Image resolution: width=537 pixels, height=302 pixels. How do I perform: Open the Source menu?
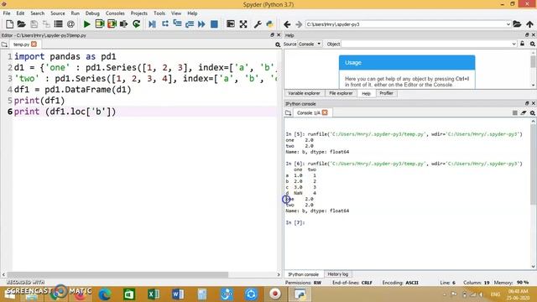click(58, 13)
